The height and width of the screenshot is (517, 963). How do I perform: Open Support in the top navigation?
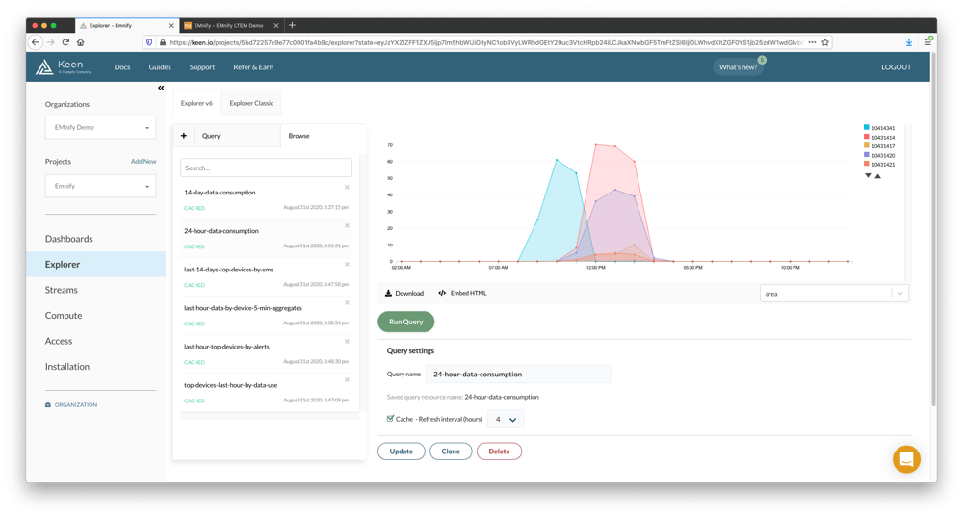[202, 67]
